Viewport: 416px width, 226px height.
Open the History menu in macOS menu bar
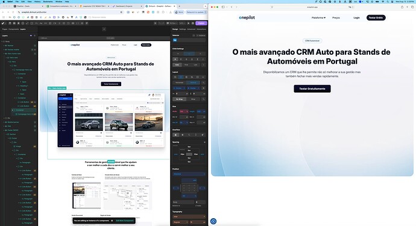pos(37,2)
